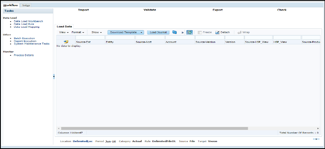
Task: Open the Data Load Workbench link
Action: [29, 21]
